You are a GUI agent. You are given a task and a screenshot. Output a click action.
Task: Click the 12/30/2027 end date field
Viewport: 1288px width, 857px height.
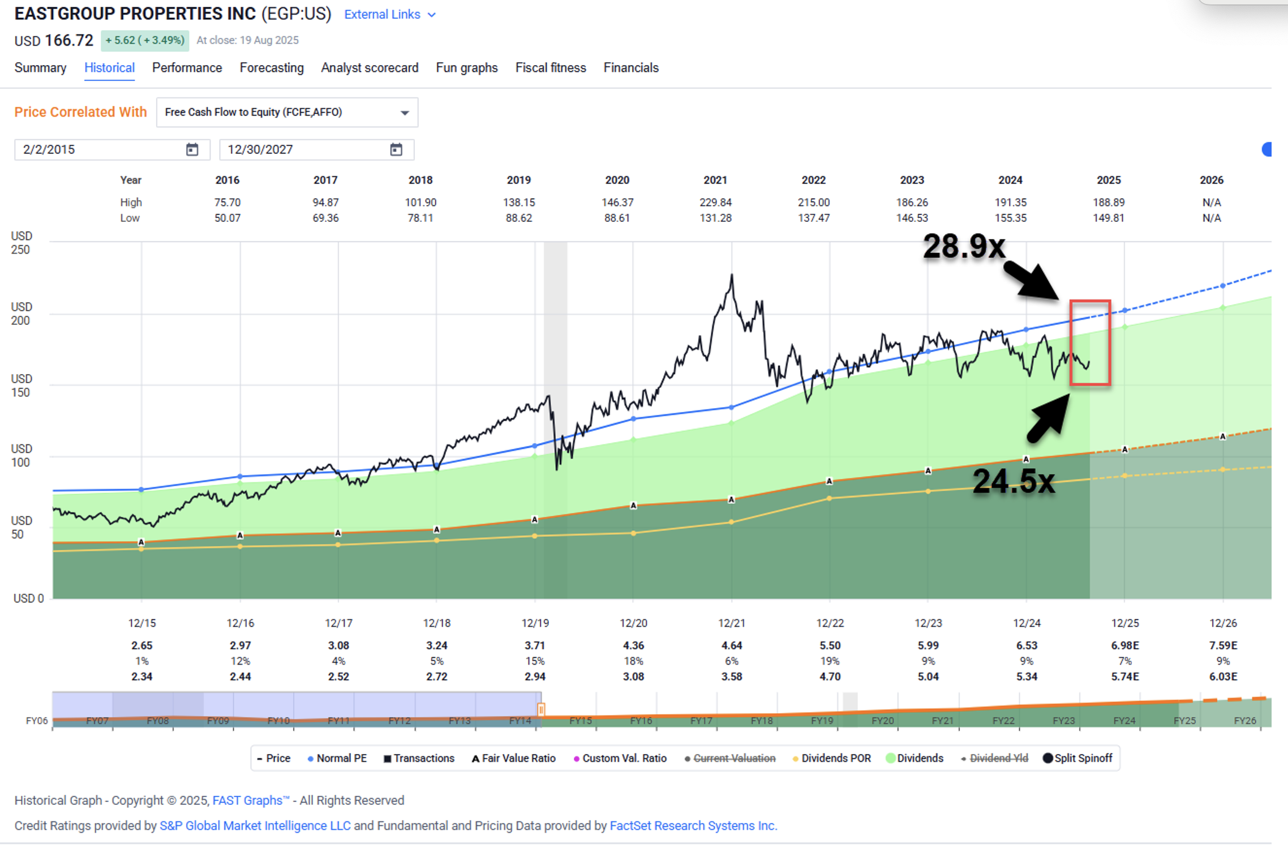(x=316, y=149)
